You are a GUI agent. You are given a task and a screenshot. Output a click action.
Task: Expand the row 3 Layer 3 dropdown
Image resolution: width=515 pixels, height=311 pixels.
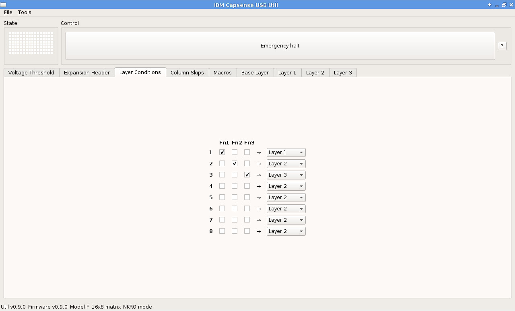tap(286, 175)
